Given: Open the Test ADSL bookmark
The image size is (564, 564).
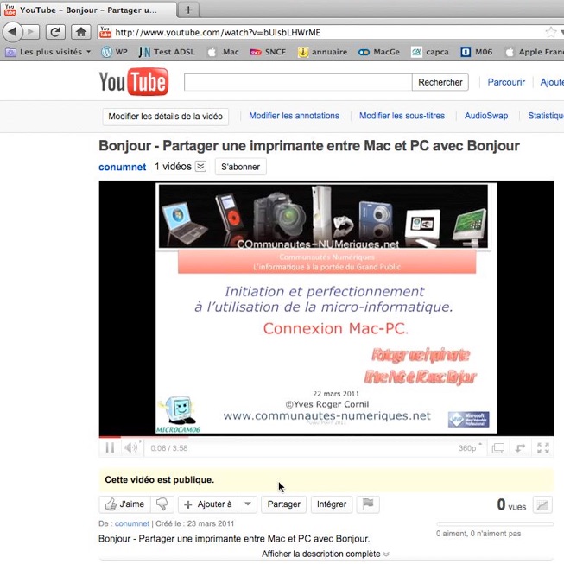Looking at the screenshot, I should [167, 52].
